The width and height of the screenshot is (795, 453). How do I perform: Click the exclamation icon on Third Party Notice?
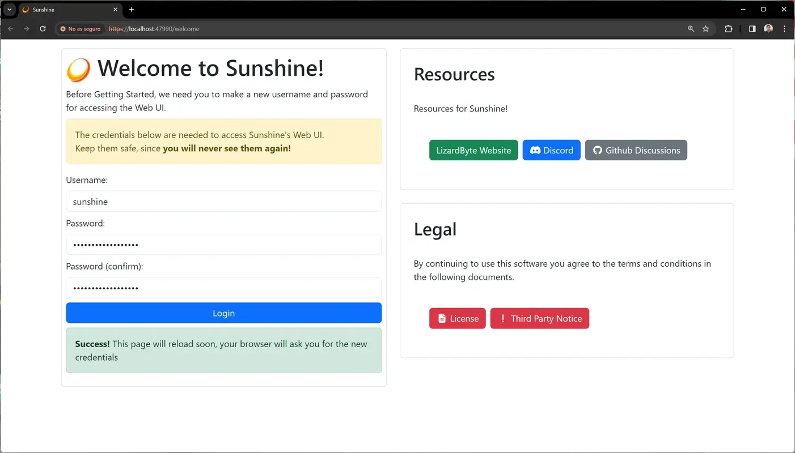(x=502, y=318)
